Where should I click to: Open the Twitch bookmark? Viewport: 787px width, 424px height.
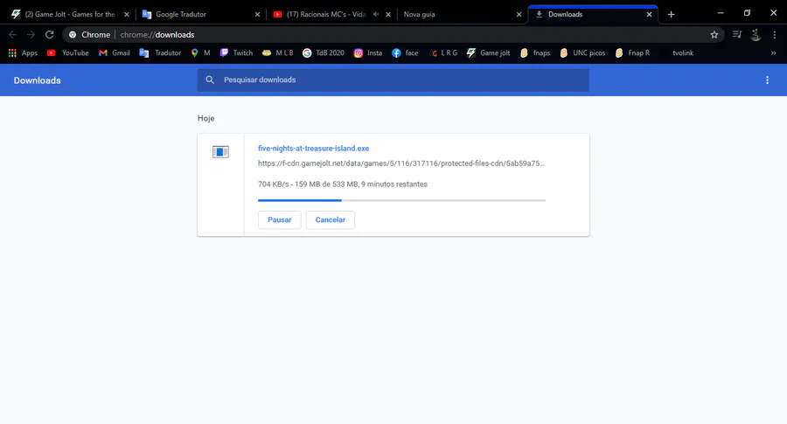(236, 52)
